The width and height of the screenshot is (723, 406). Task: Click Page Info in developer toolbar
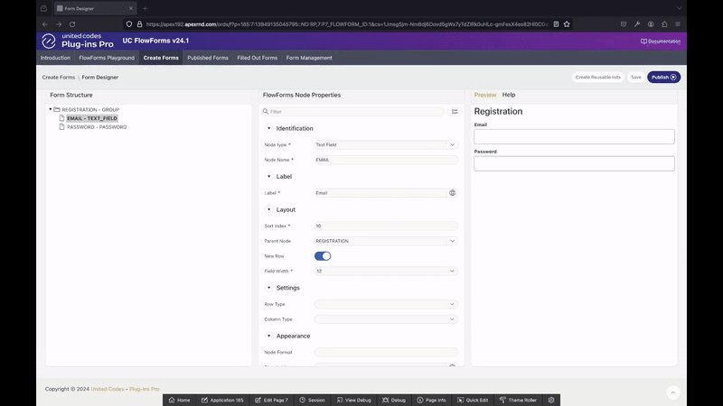pyautogui.click(x=431, y=400)
